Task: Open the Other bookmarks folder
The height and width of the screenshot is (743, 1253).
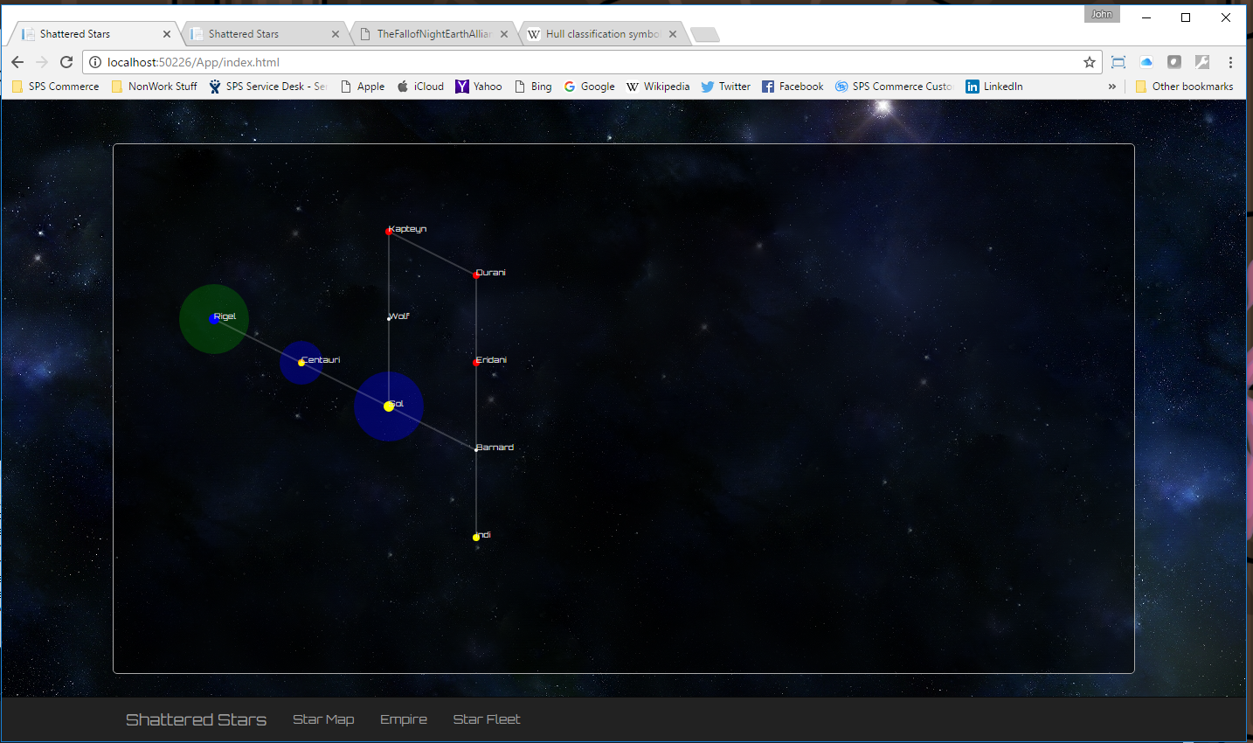Action: click(1184, 87)
